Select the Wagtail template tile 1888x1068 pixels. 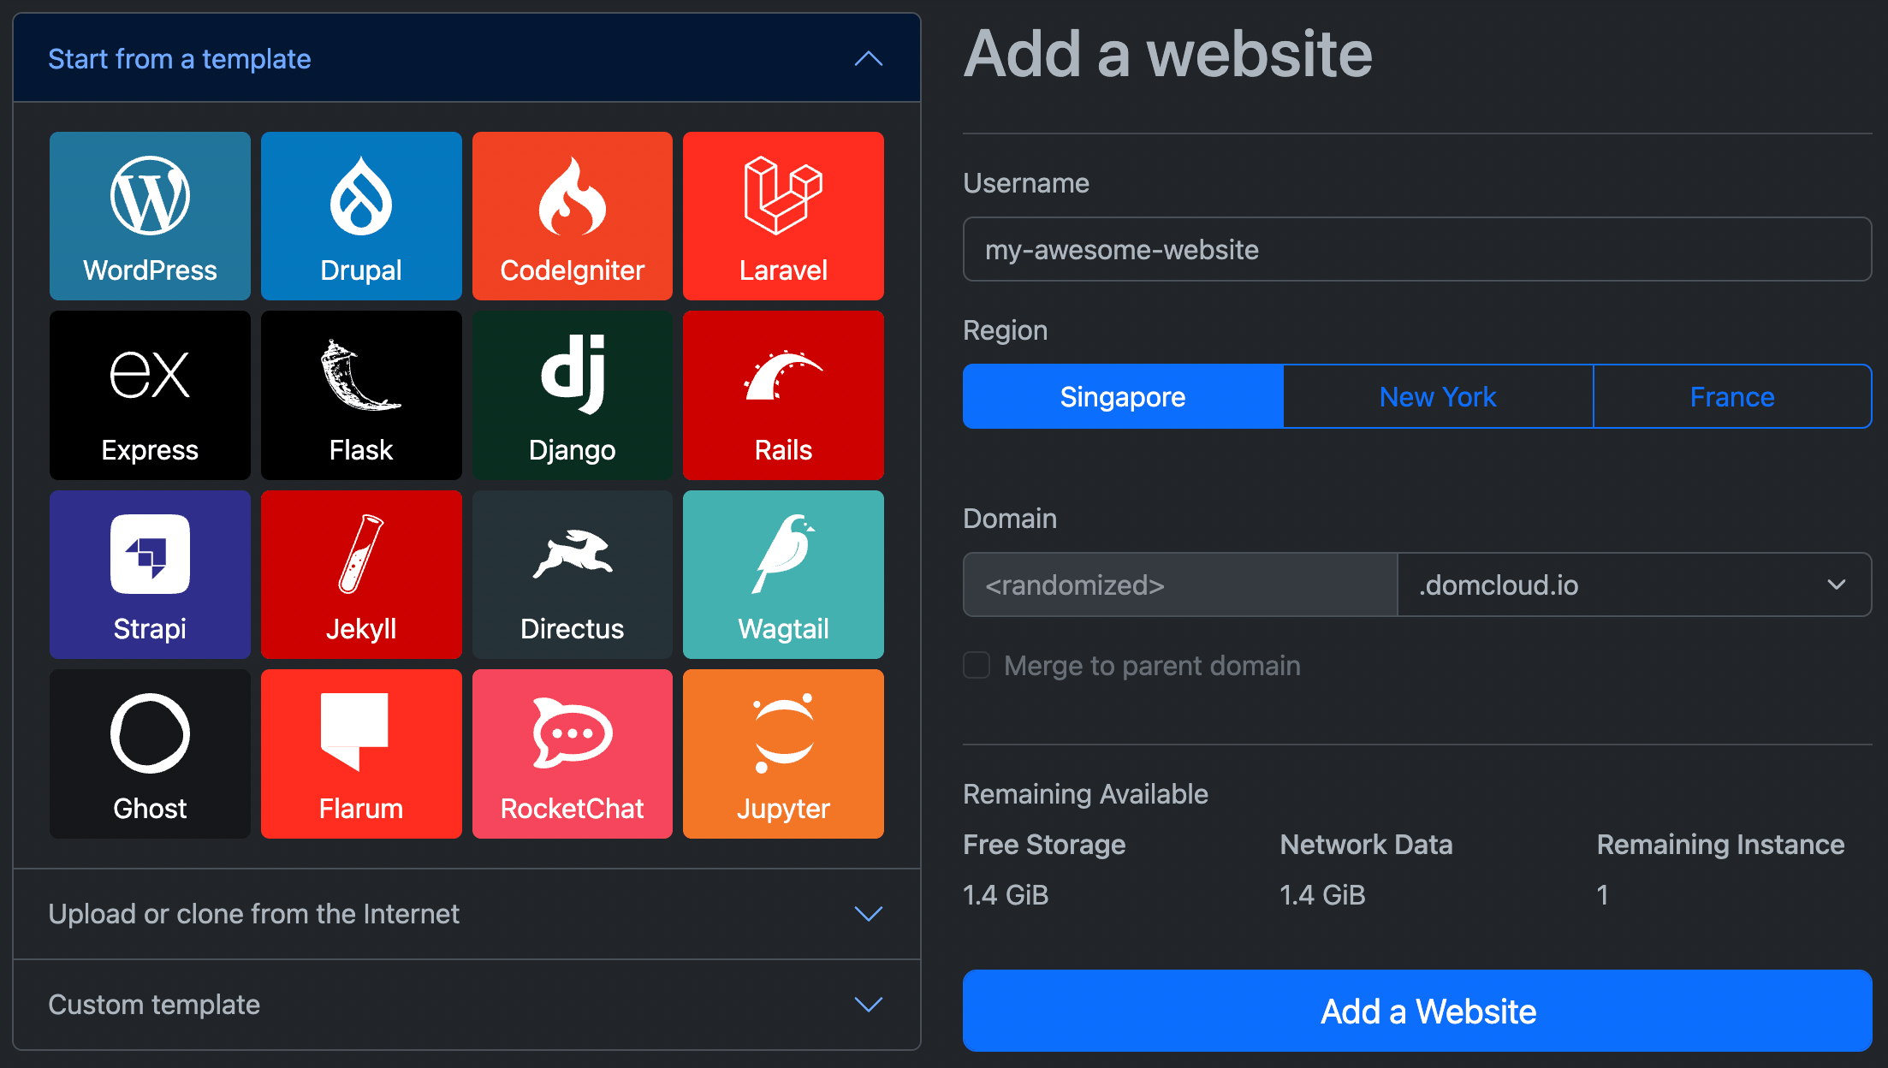tap(783, 574)
